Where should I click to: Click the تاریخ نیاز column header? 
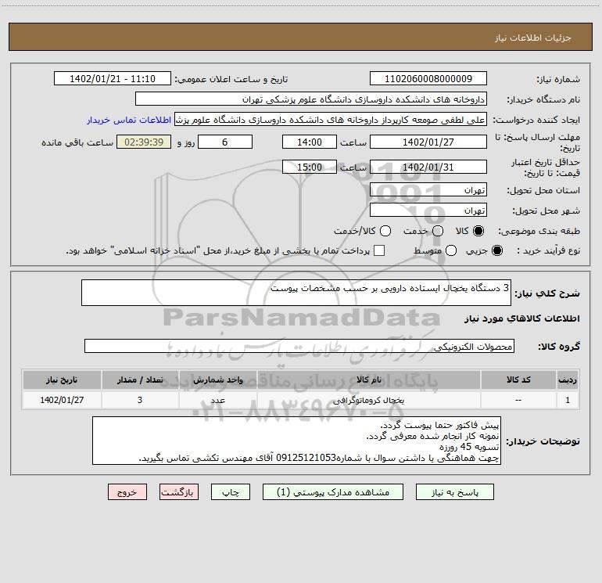point(62,380)
